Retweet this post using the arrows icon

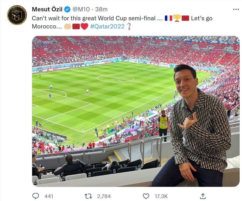pyautogui.click(x=88, y=196)
